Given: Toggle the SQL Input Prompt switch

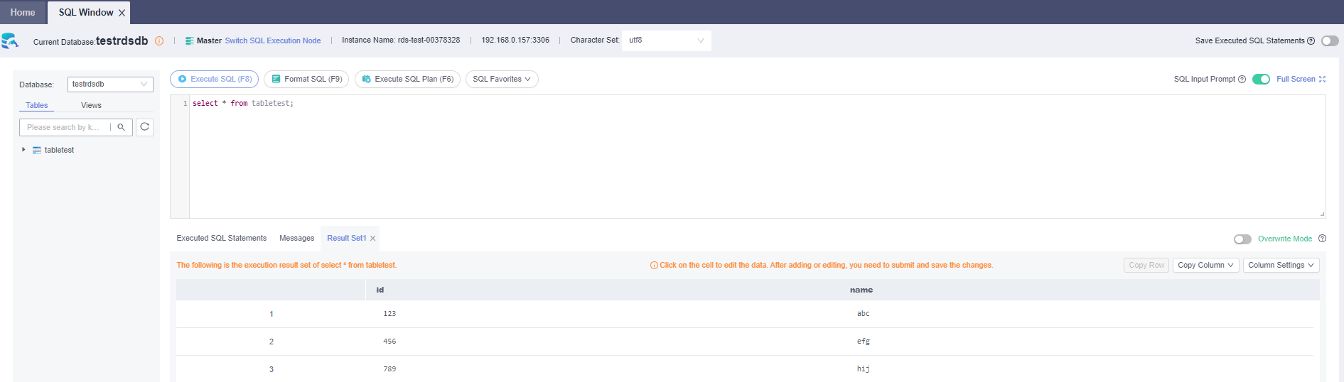Looking at the screenshot, I should click(x=1261, y=80).
